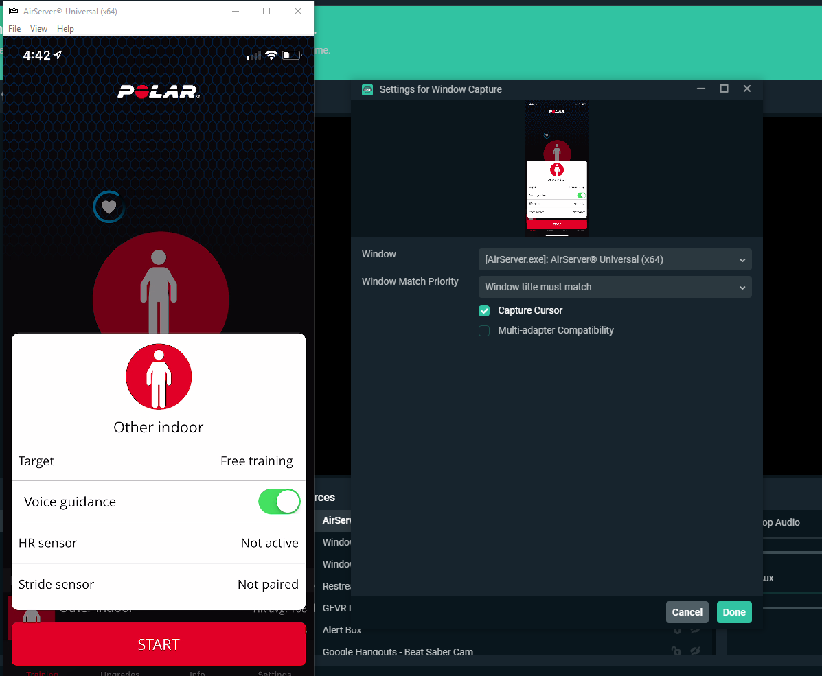This screenshot has width=822, height=676.
Task: Click the capture preview thumbnail
Action: 557,169
